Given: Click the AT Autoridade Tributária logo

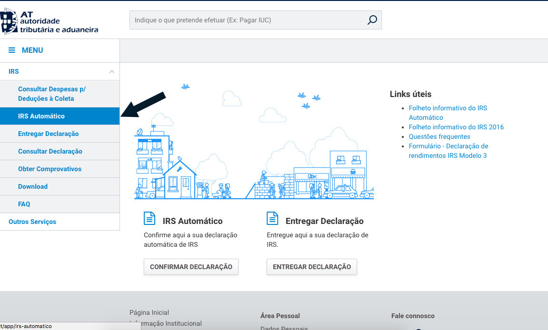Looking at the screenshot, I should coord(50,22).
